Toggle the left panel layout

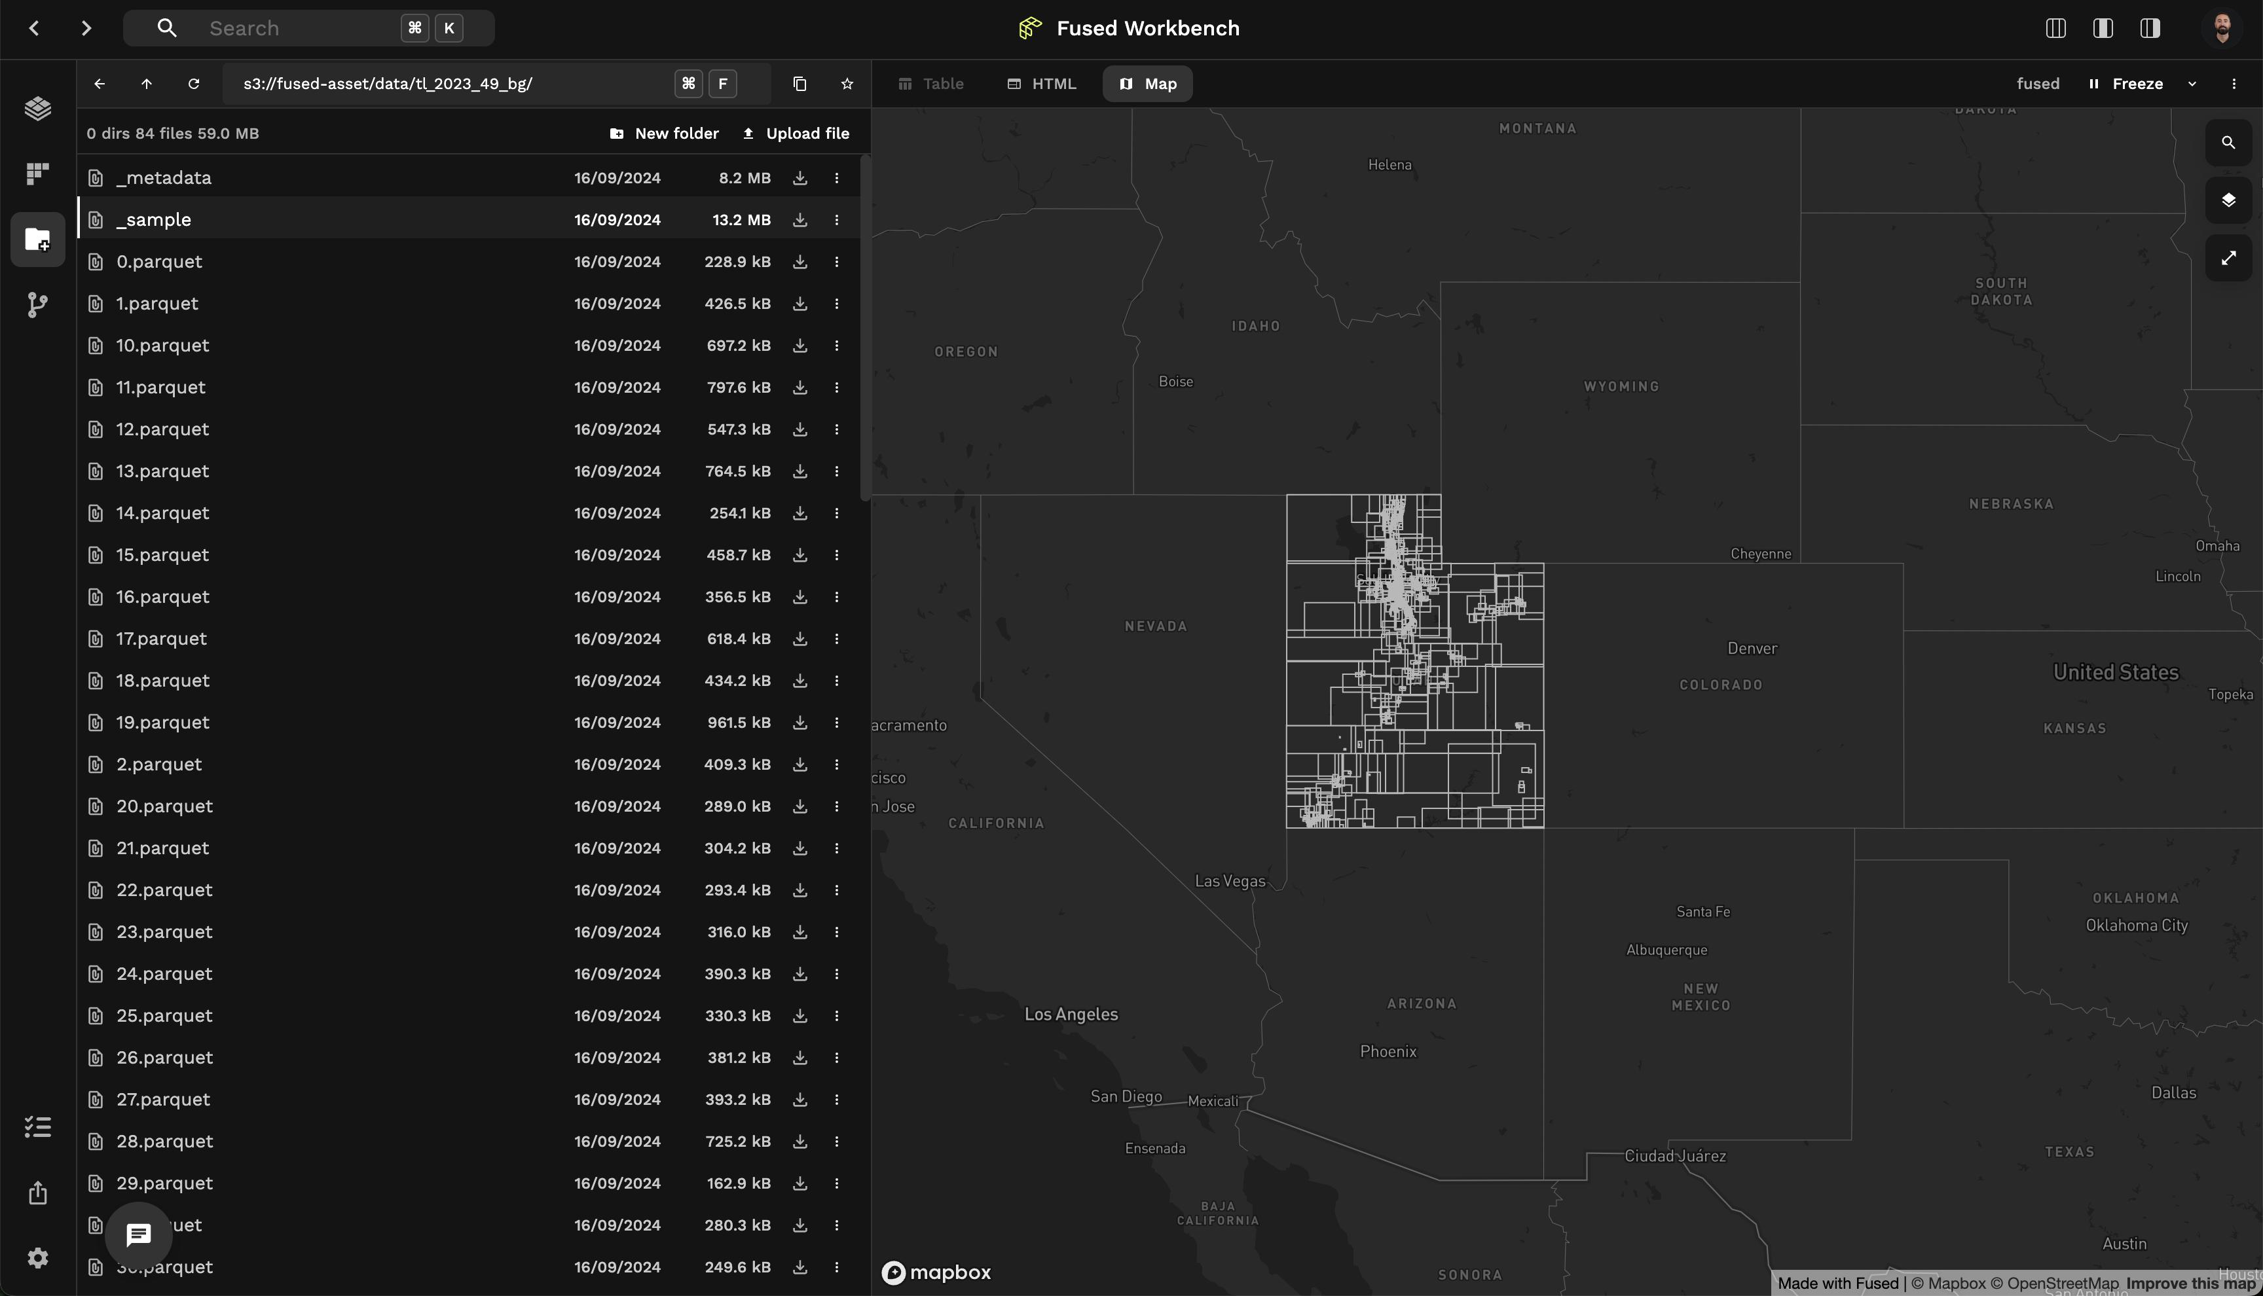[x=2055, y=29]
